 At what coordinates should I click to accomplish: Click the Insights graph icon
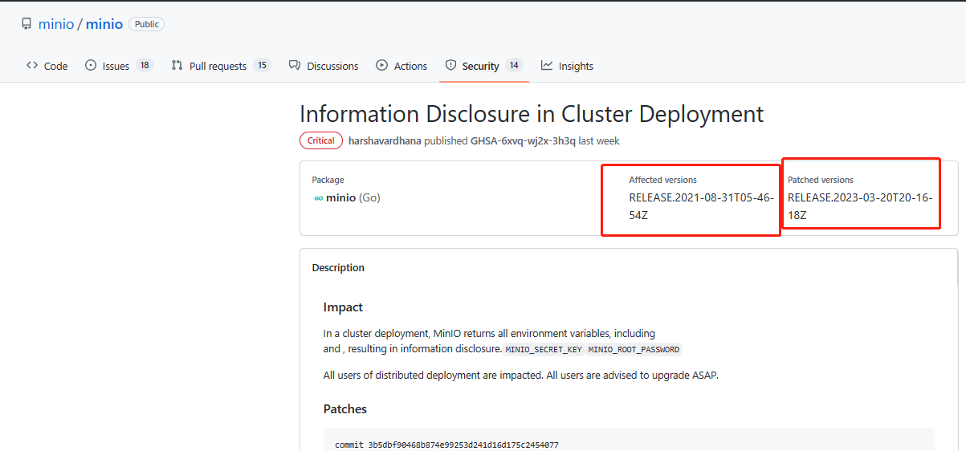point(547,66)
